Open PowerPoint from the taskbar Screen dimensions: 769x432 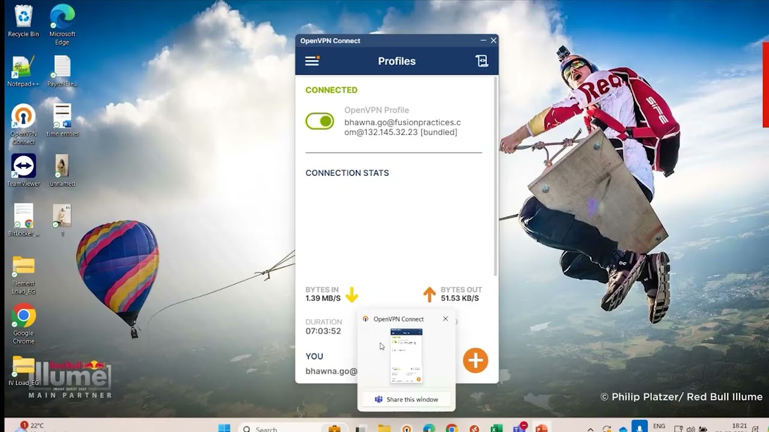541,428
